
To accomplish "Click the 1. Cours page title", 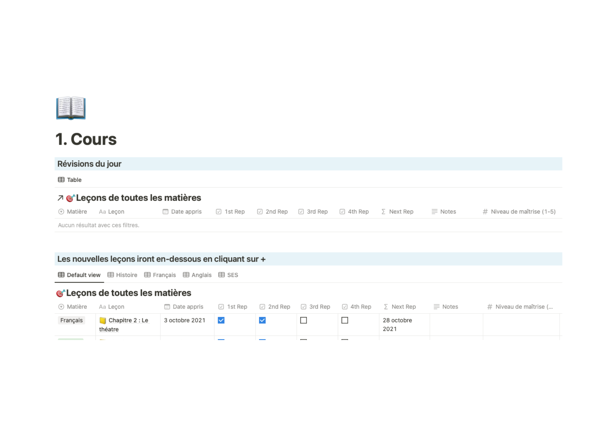I will (x=86, y=139).
